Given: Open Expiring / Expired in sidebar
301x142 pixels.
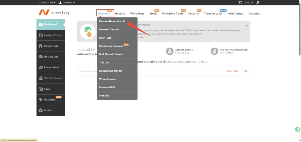Looking at the screenshot, I should [51, 35].
